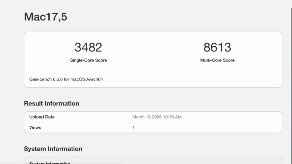Click the upload date March 18 2026
The image size is (292, 164).
[x=157, y=117]
